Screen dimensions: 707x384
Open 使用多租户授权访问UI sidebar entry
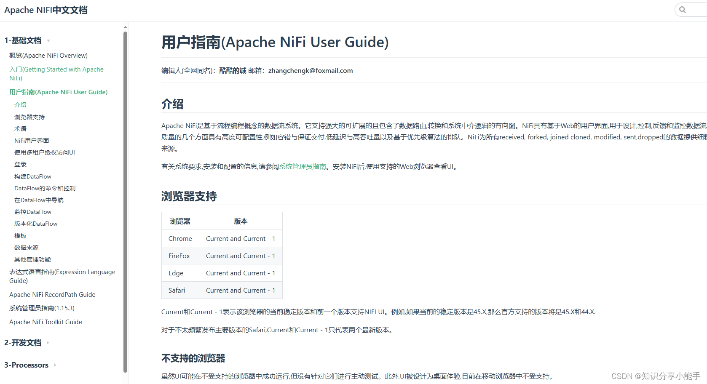point(45,152)
